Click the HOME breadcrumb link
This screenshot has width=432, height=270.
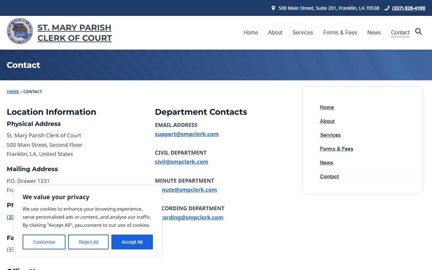13,92
